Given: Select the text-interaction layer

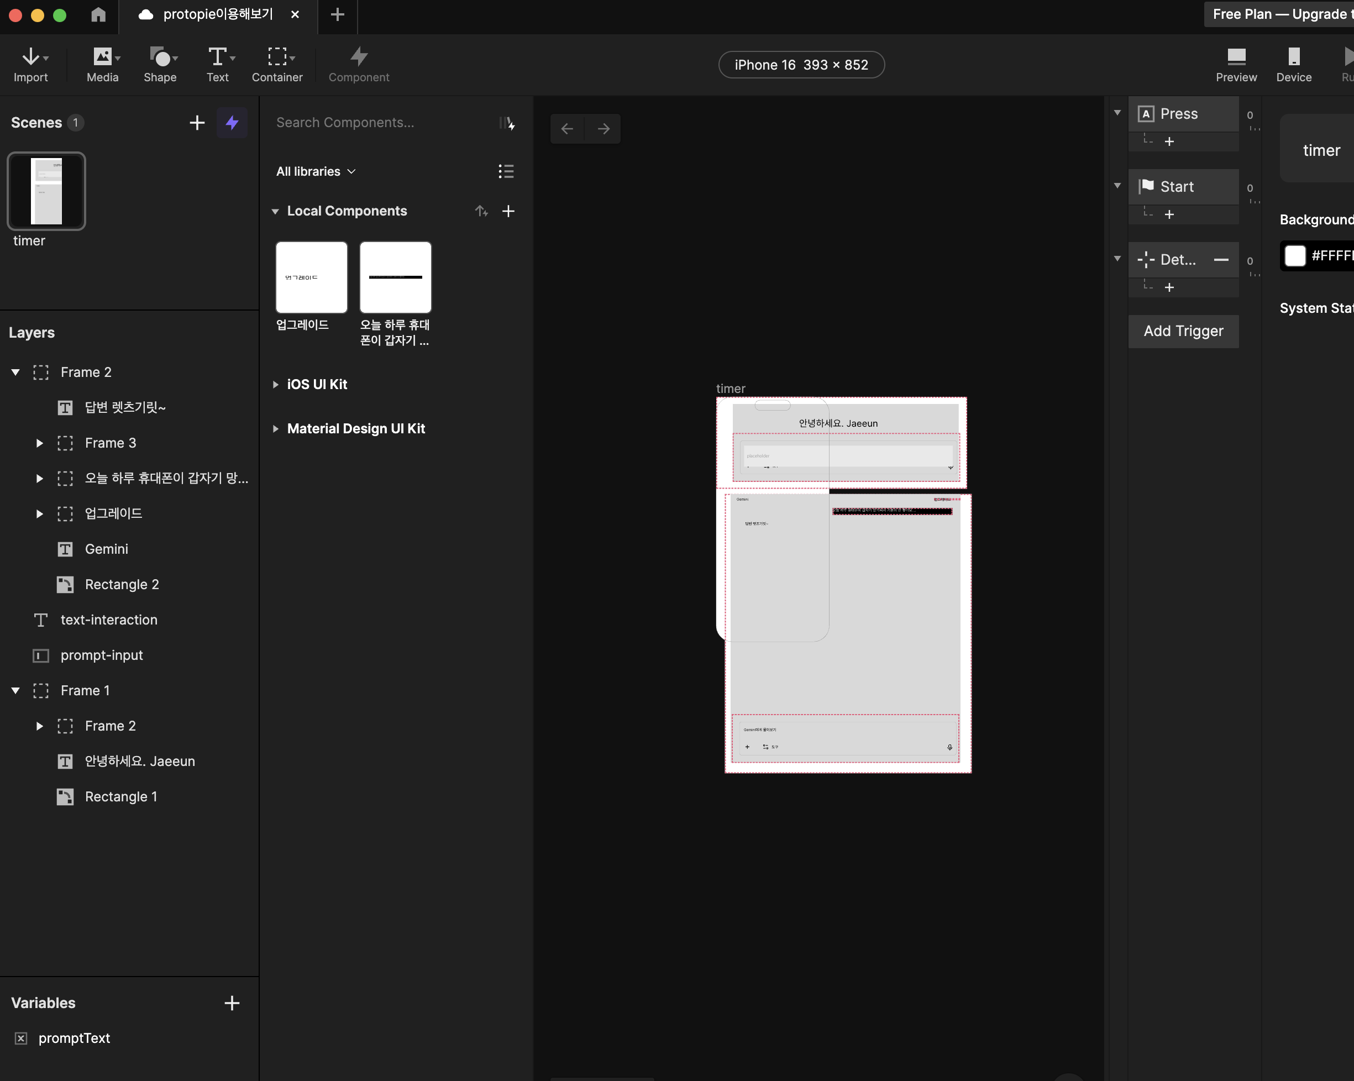Looking at the screenshot, I should tap(109, 620).
